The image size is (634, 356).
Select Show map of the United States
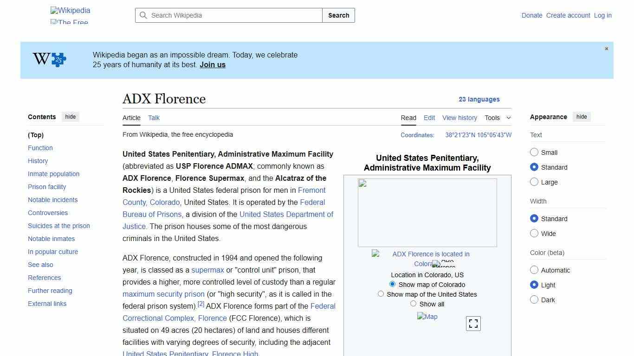[381, 293]
